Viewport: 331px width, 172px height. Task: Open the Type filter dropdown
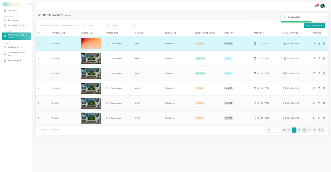pos(125,25)
